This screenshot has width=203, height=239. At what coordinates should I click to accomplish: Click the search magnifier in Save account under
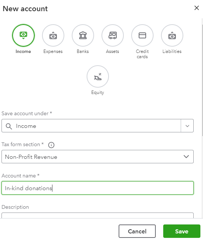click(9, 126)
